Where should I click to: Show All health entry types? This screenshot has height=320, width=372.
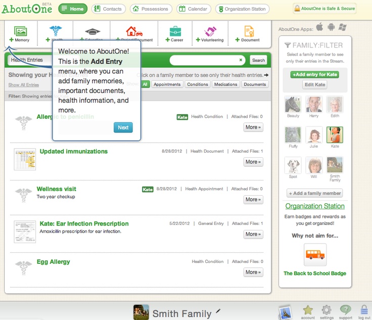145,84
